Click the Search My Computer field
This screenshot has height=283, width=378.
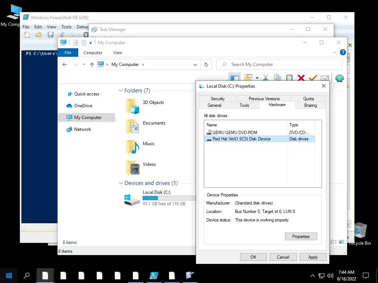pyautogui.click(x=279, y=64)
